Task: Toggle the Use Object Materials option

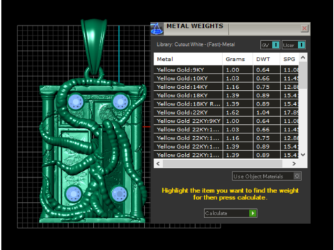Action: point(267,176)
